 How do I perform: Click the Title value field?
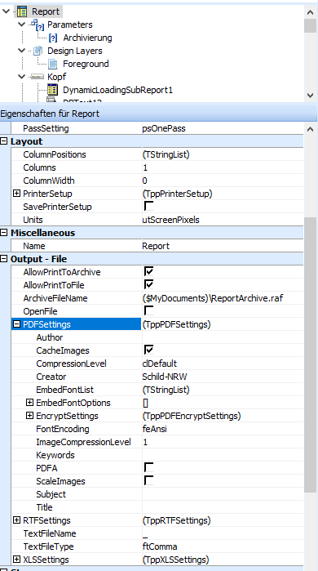point(223,507)
